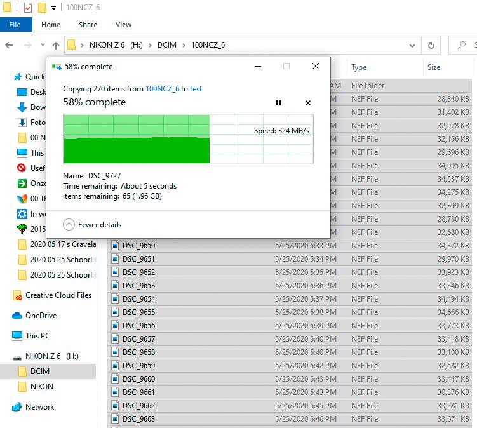Viewport: 477px width, 428px height.
Task: Switch to the View ribbon tab
Action: (x=123, y=25)
